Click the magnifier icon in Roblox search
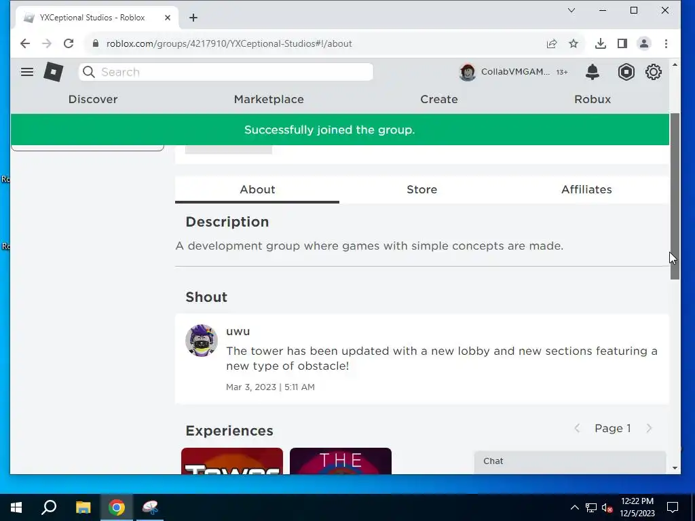The width and height of the screenshot is (695, 521). click(89, 72)
